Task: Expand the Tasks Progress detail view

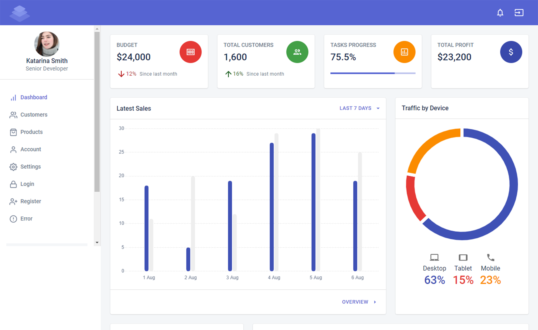Action: [x=405, y=52]
